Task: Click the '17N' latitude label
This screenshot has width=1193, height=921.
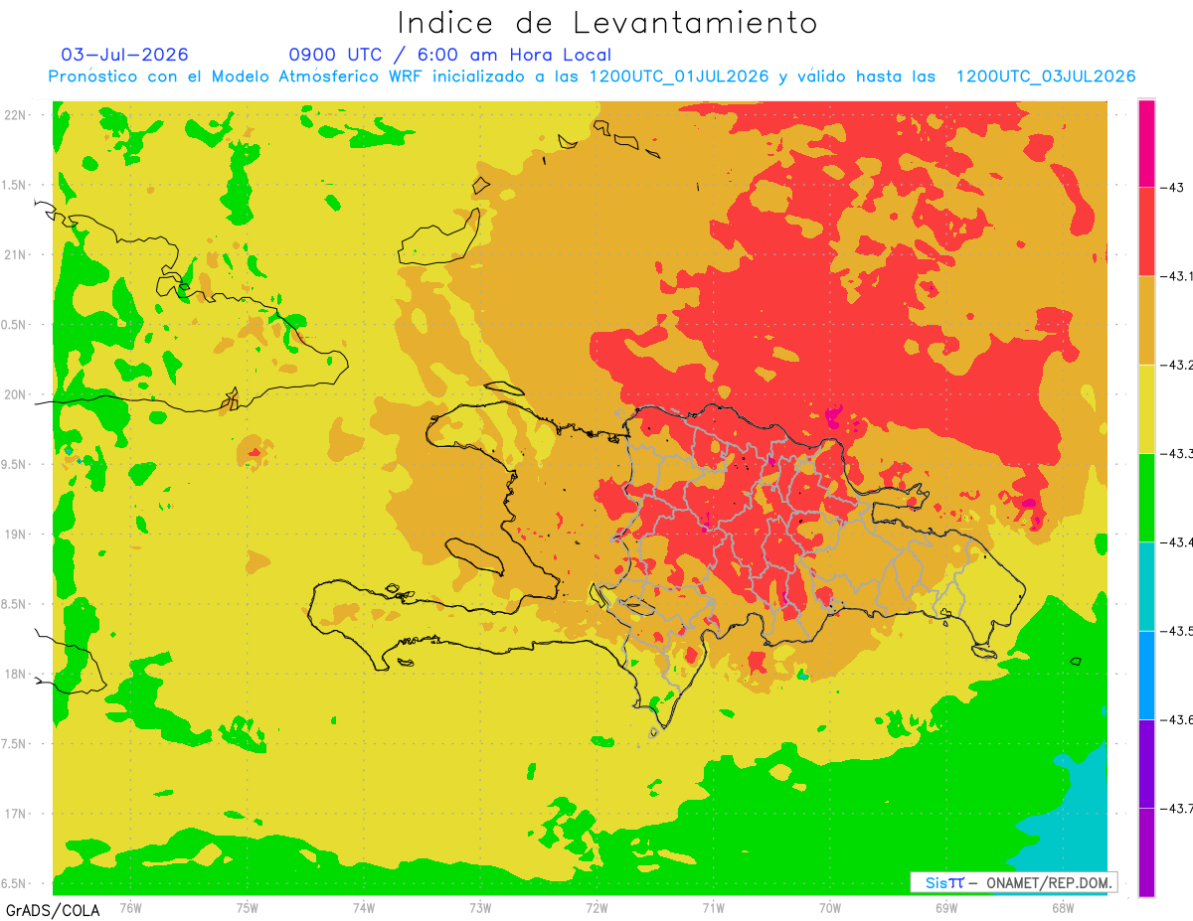Action: point(17,814)
